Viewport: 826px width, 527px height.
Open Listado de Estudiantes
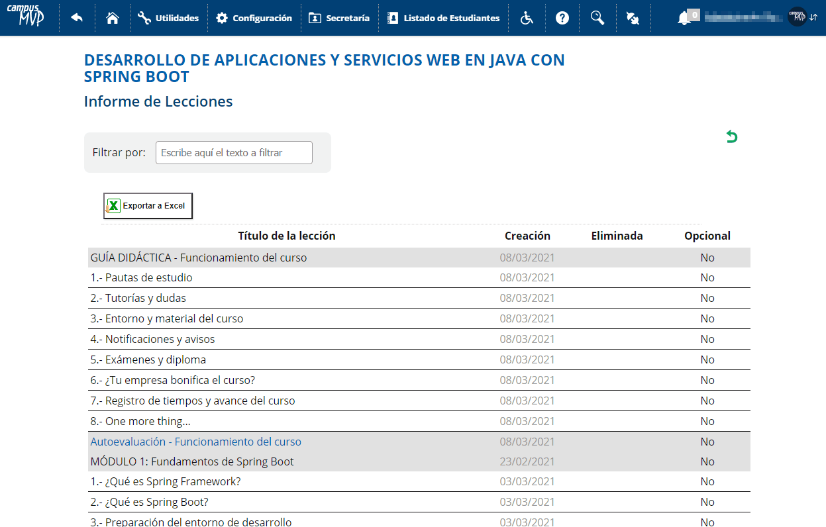443,18
